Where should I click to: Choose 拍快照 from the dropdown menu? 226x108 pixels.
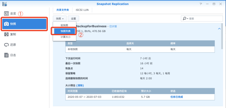pos(64,25)
